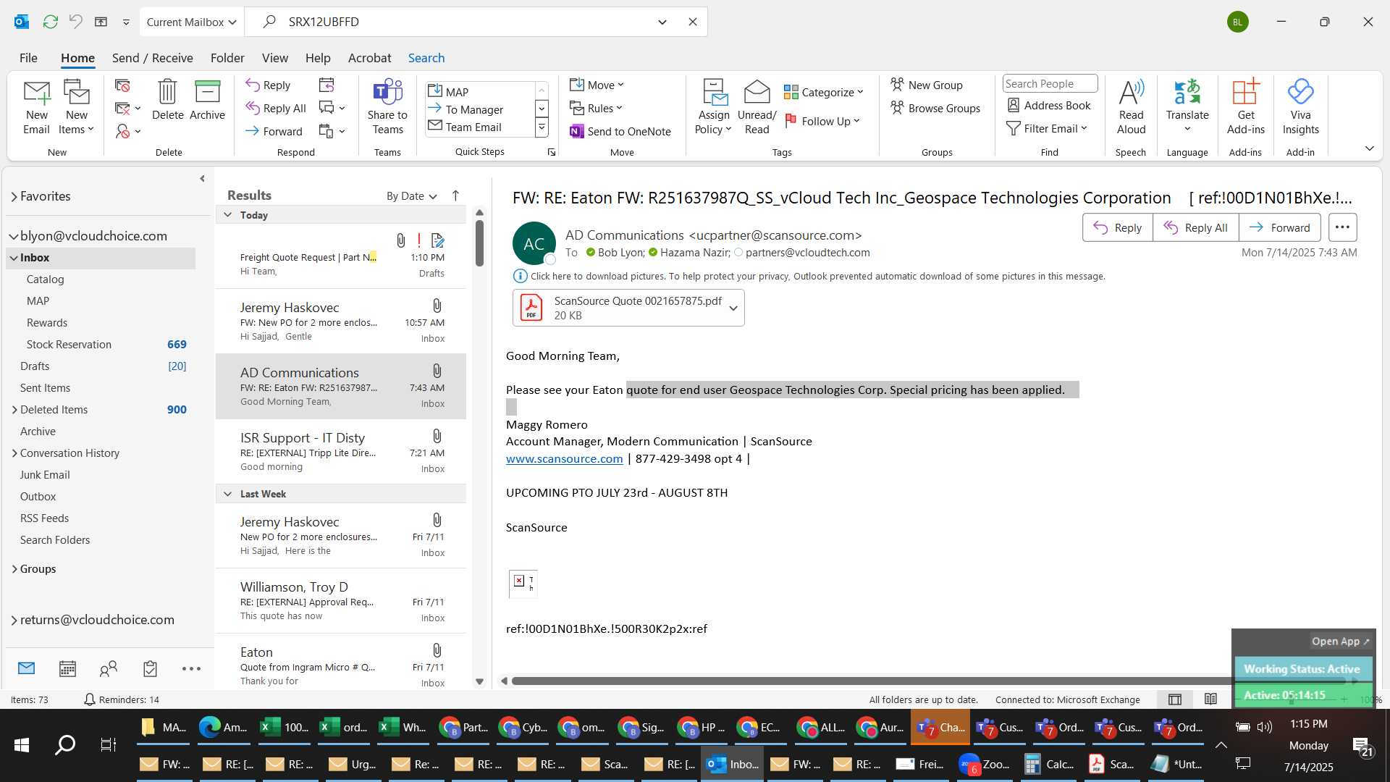Clear the search box with the X

(x=692, y=22)
